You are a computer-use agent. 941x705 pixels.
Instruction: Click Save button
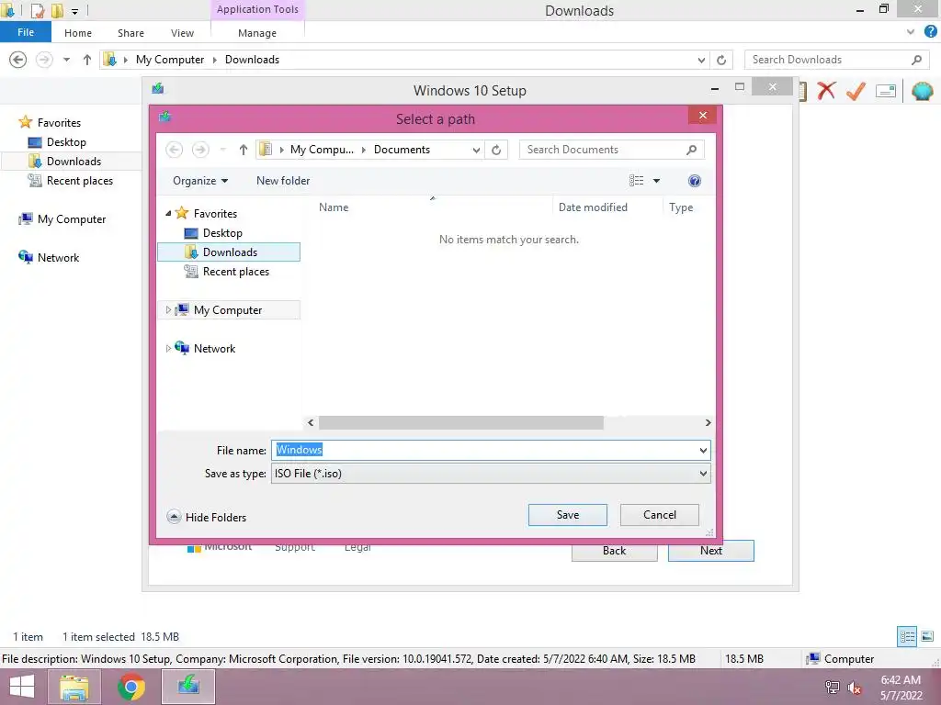pyautogui.click(x=568, y=515)
